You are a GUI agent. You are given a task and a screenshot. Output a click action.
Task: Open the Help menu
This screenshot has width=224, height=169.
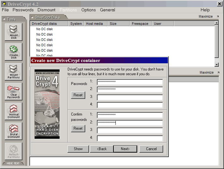pos(205,10)
